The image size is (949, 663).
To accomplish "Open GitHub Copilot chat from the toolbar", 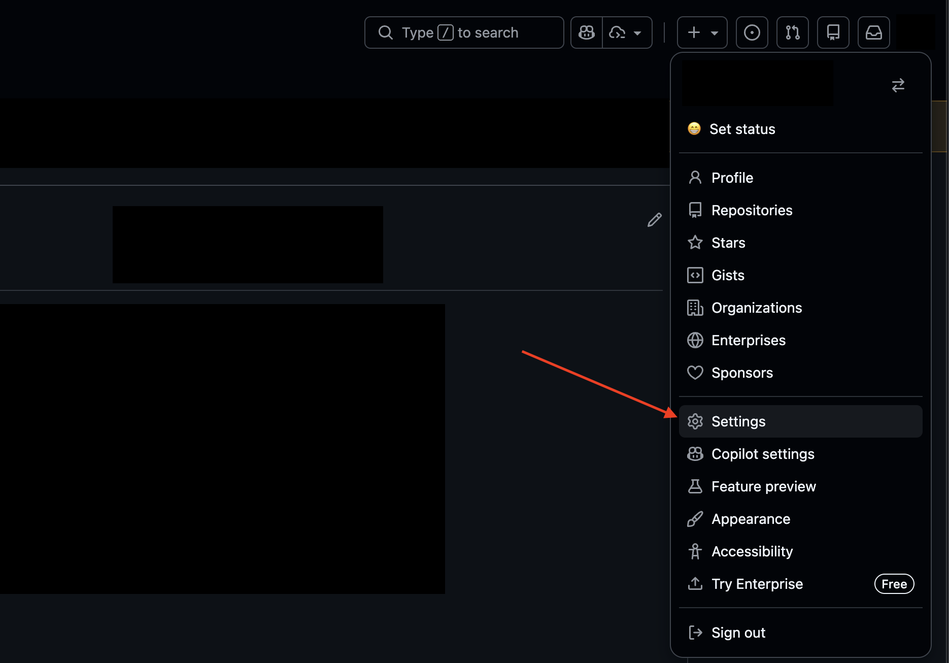I will coord(586,32).
